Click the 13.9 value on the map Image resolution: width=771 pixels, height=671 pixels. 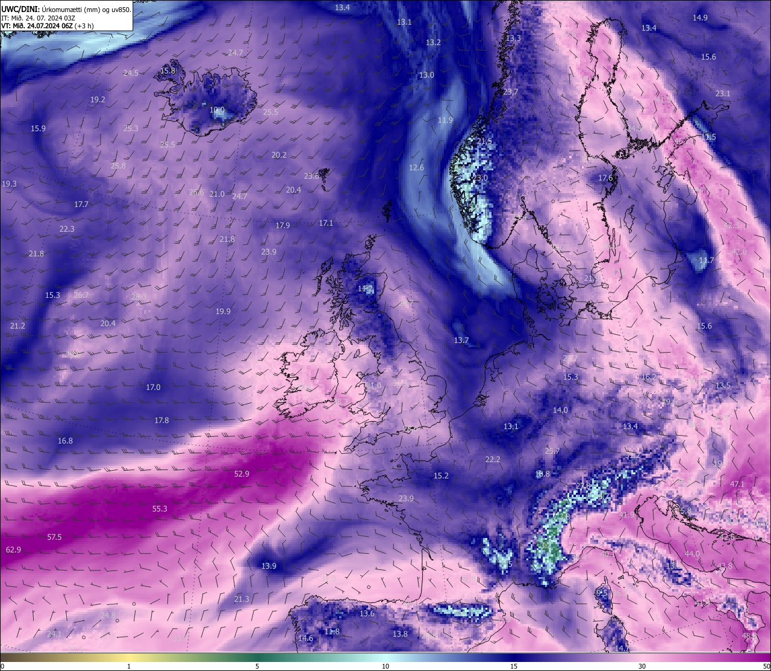coord(269,566)
